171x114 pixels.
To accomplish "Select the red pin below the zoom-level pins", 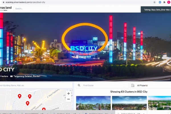I will 27,103.
